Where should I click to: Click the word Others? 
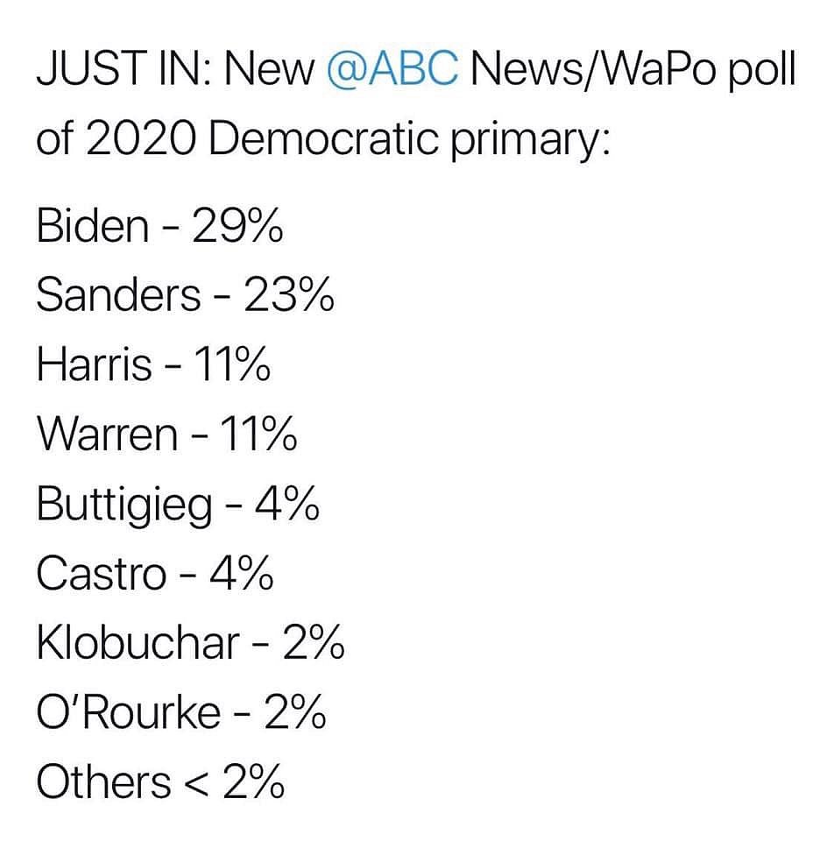[x=103, y=782]
